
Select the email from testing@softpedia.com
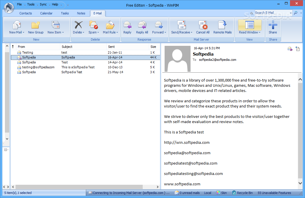[86, 67]
